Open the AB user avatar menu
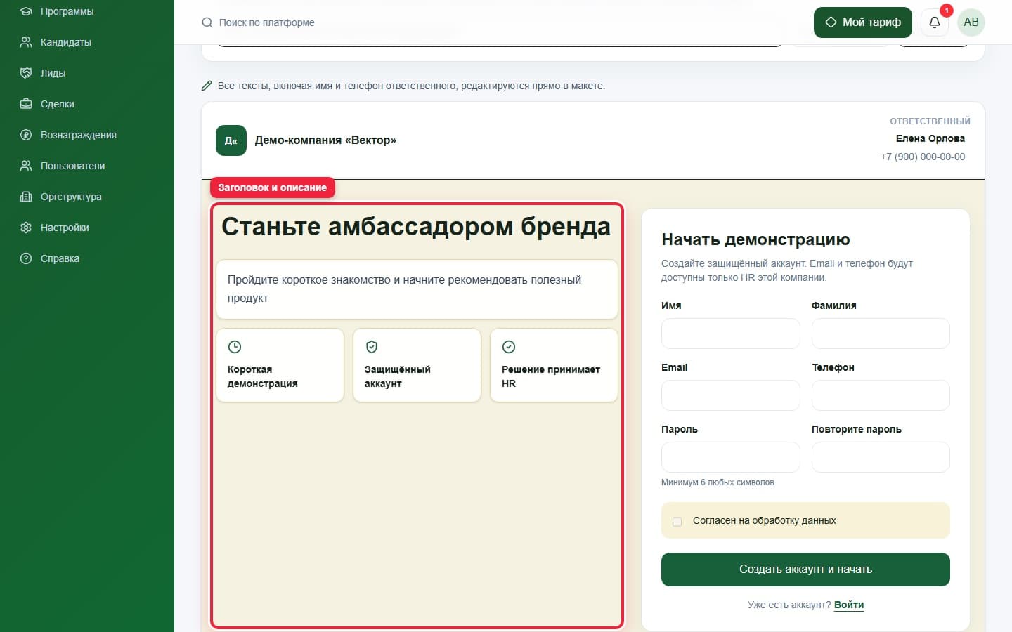Viewport: 1012px width, 632px height. click(971, 22)
